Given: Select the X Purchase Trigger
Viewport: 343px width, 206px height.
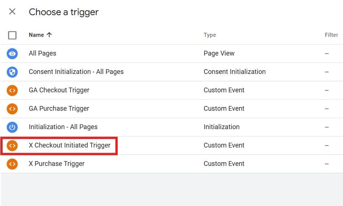Looking at the screenshot, I should click(x=57, y=164).
